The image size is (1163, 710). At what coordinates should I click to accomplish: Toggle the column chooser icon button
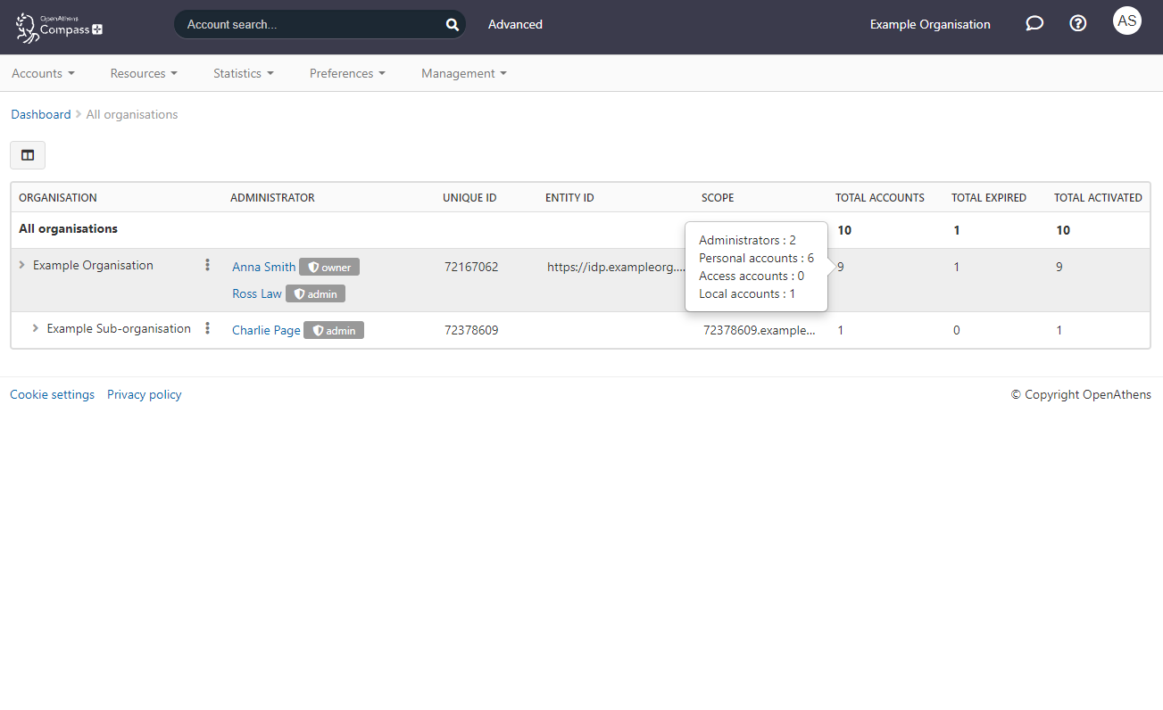(x=28, y=155)
